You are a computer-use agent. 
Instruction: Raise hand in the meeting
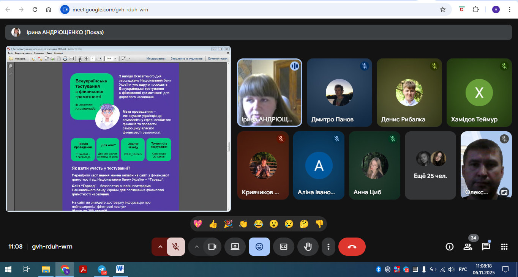tap(308, 247)
